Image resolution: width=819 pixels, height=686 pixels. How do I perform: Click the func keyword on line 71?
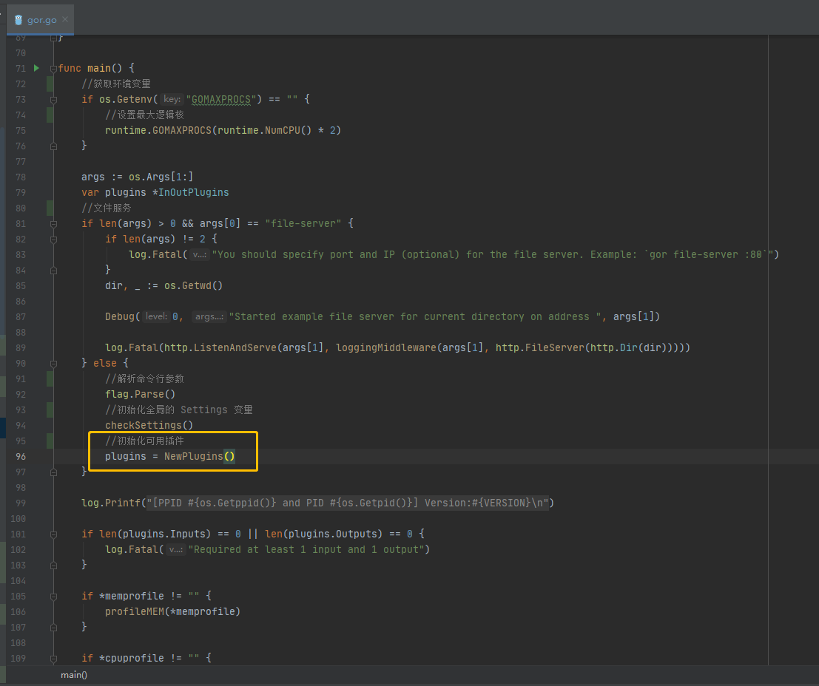pyautogui.click(x=70, y=68)
